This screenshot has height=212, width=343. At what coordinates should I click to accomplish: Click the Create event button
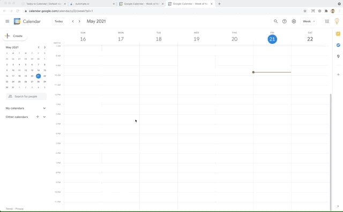14,36
